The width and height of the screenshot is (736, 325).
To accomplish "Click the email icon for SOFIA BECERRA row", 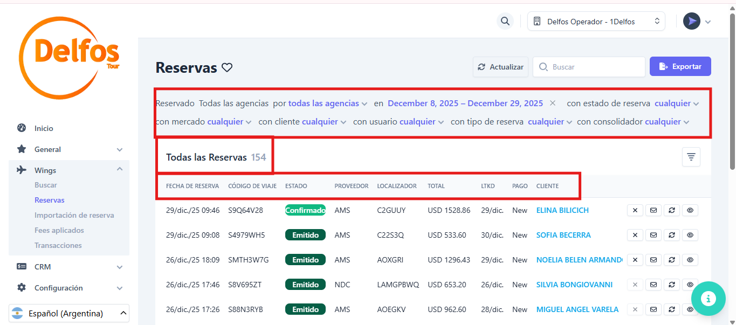I will click(x=653, y=235).
